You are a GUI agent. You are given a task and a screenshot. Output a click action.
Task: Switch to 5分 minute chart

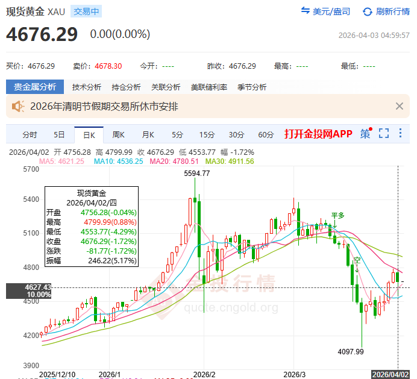click(177, 134)
